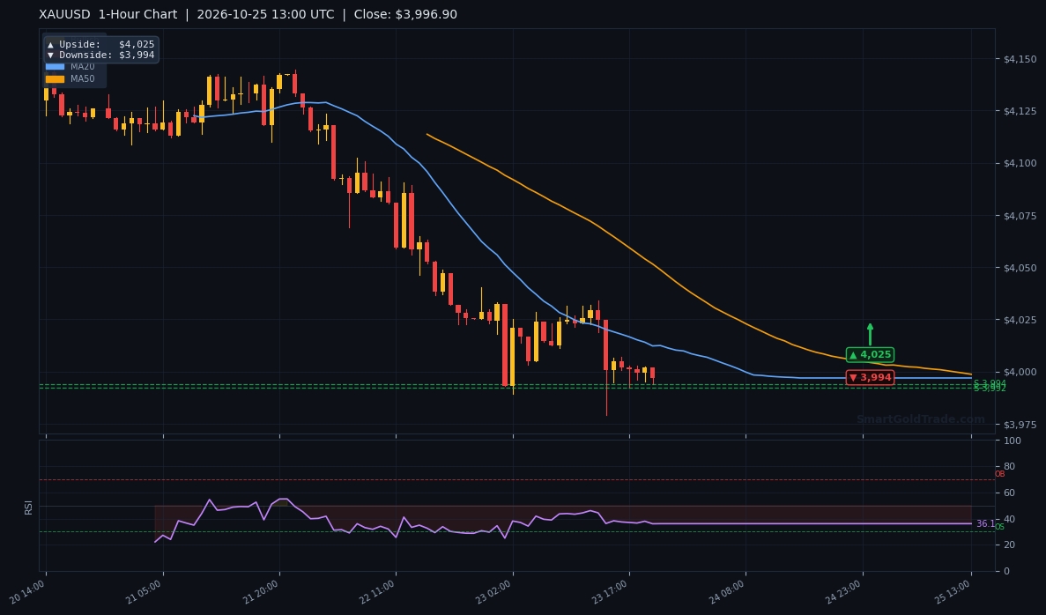Click the 24 08:00 time axis label
This screenshot has height=615, width=1046.
coord(727,592)
